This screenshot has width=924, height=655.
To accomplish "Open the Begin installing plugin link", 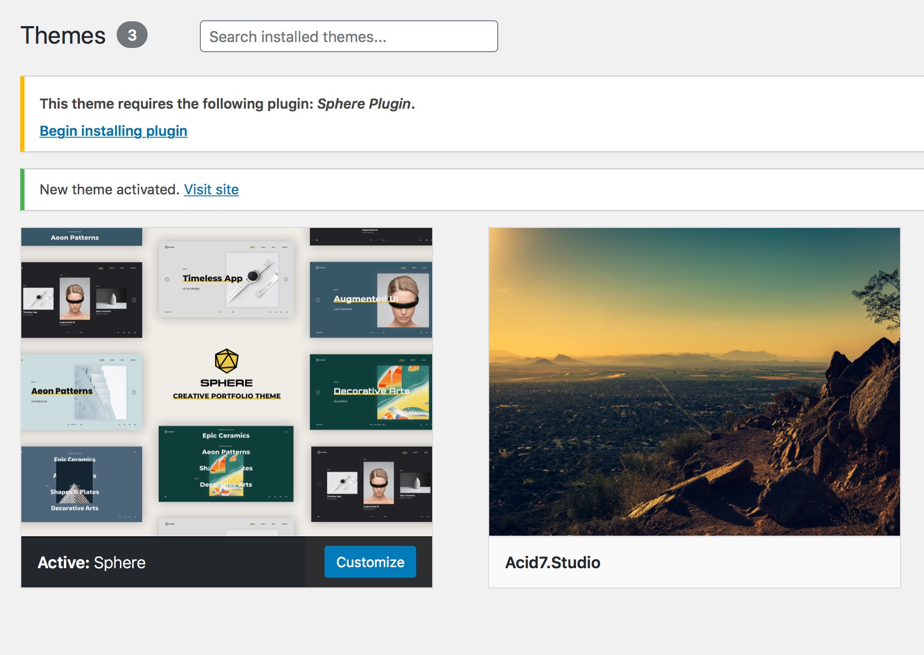I will [114, 131].
